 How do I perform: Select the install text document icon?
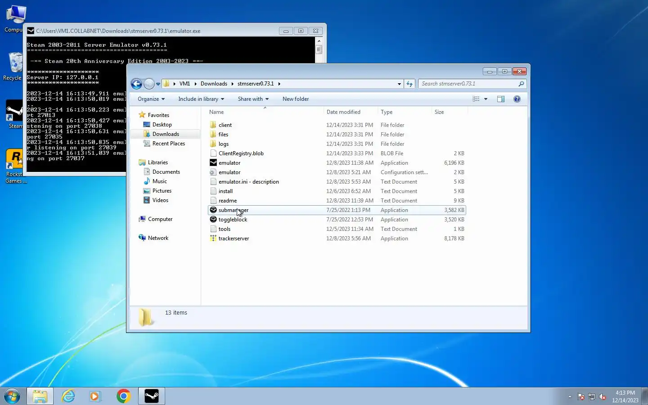point(213,191)
